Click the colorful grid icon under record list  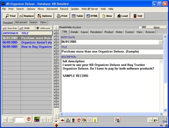tap(37, 119)
